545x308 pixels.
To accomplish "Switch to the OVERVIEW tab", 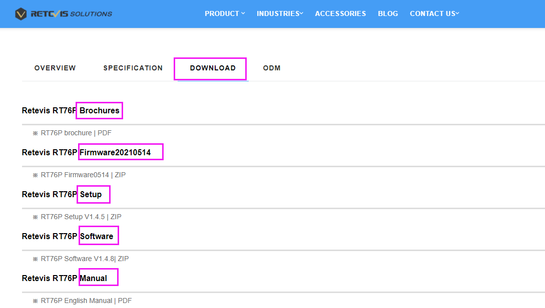I will 55,68.
